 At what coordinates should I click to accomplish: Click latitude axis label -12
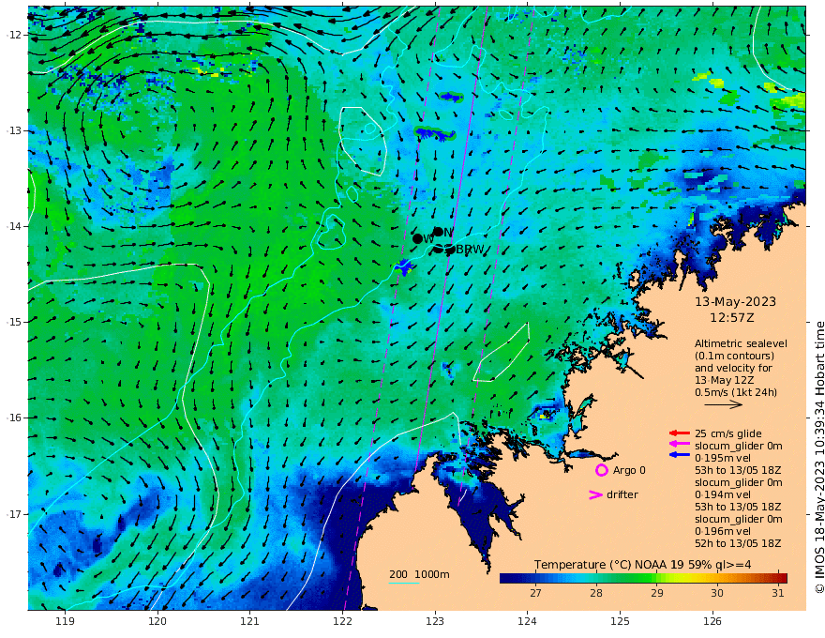coord(14,35)
